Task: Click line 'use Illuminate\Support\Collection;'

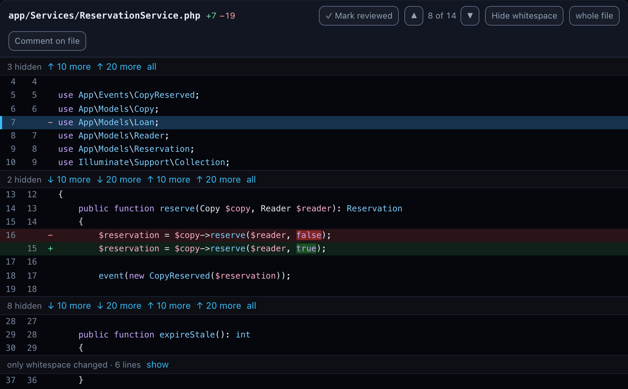Action: pyautogui.click(x=314, y=162)
